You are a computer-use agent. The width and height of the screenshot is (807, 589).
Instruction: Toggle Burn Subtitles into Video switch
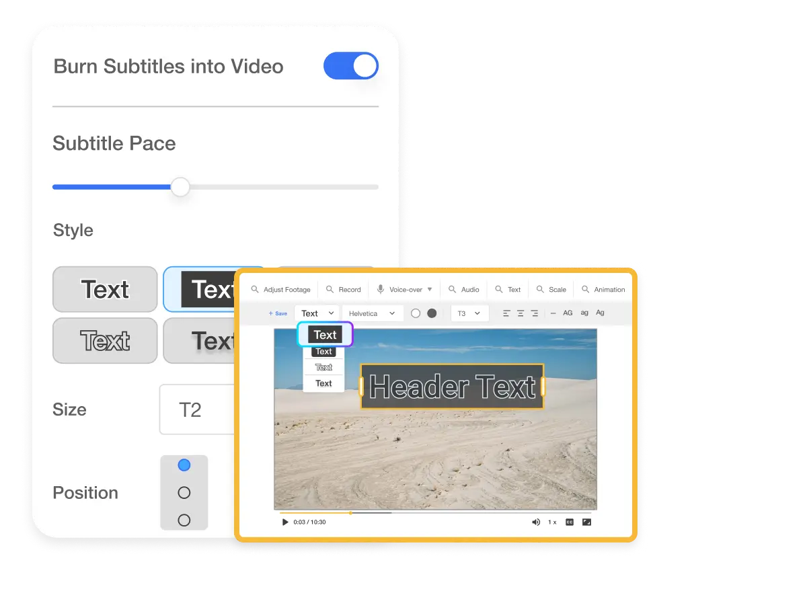point(351,66)
